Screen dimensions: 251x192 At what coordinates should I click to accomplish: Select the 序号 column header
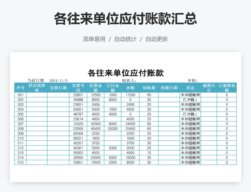(20, 88)
